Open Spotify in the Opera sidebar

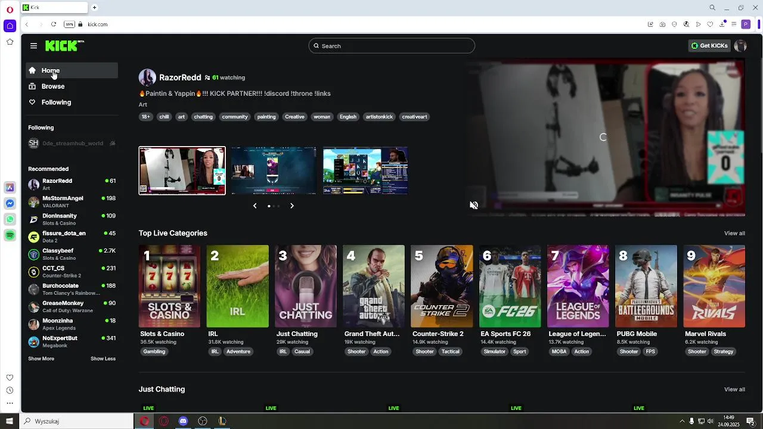click(x=10, y=235)
